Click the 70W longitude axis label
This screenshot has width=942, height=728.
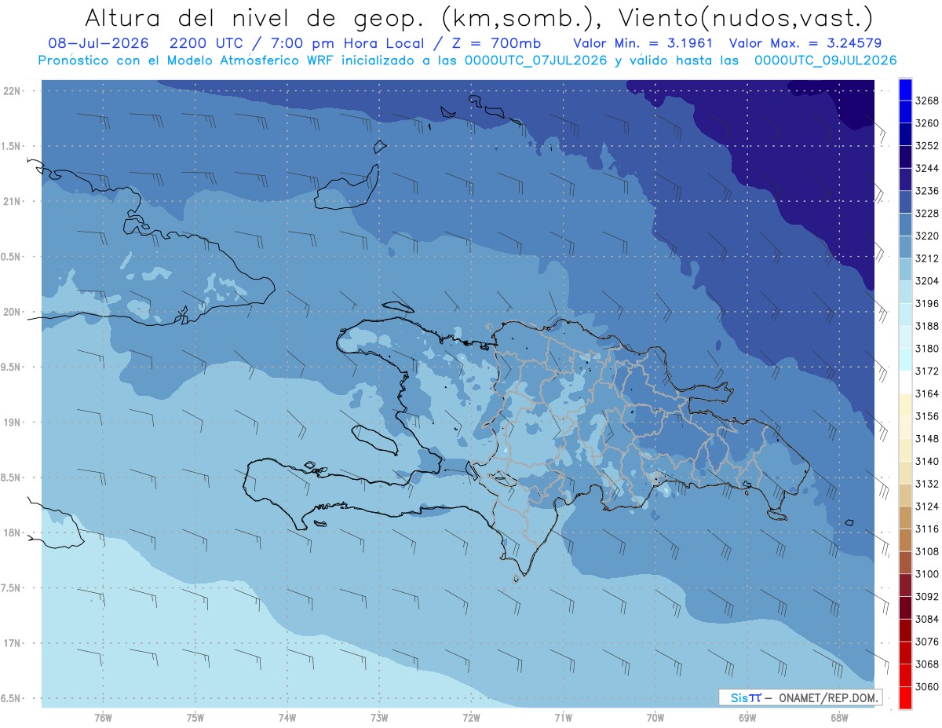(655, 717)
